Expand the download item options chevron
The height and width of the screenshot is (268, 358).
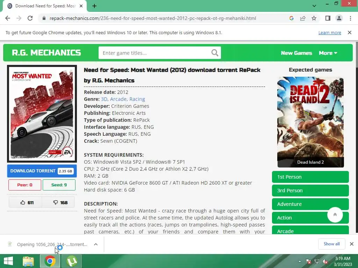point(96,244)
